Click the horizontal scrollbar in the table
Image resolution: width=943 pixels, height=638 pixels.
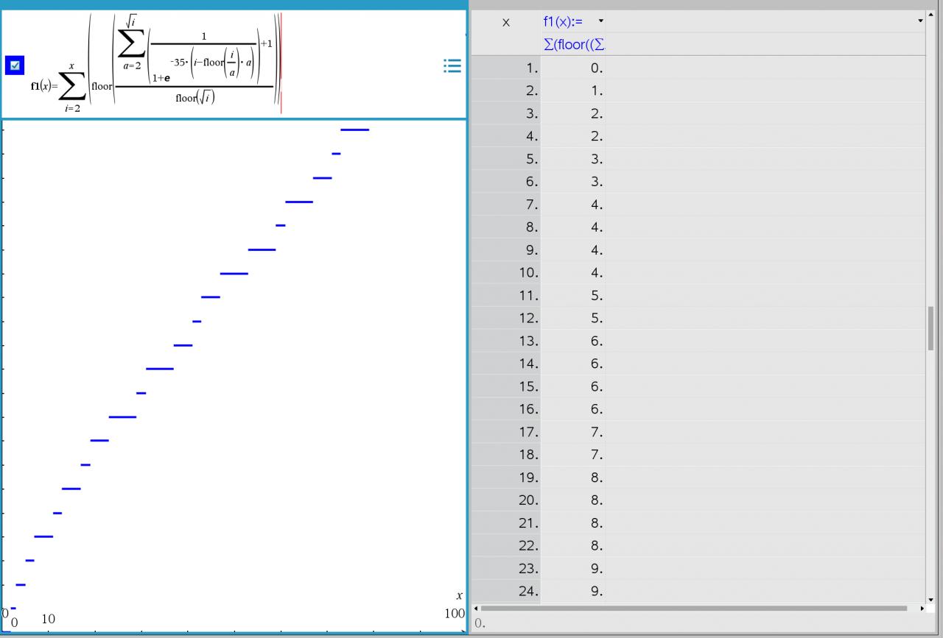pyautogui.click(x=694, y=609)
